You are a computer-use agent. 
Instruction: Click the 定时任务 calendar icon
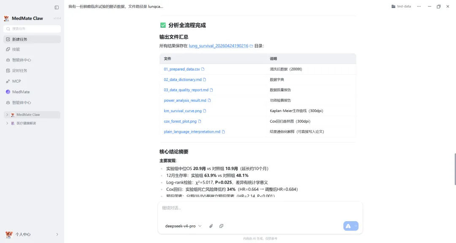point(8,70)
